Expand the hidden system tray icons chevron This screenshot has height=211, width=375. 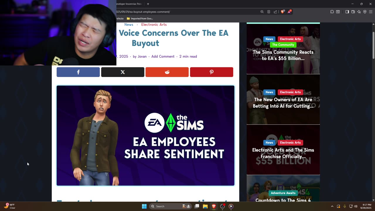(x=332, y=206)
